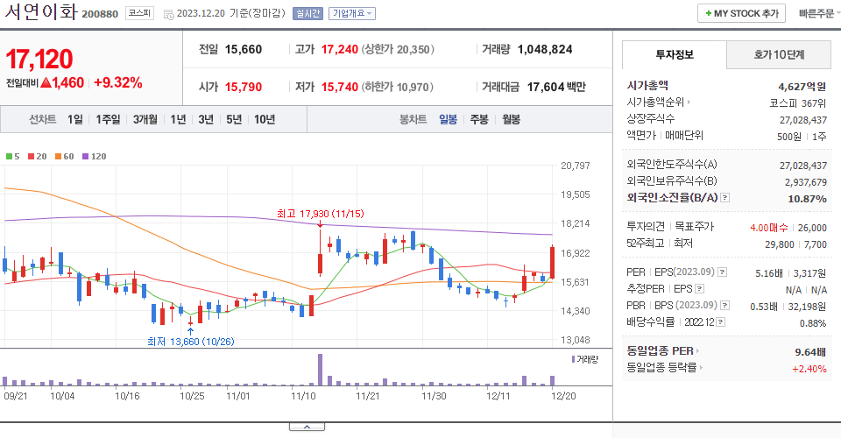The height and width of the screenshot is (438, 841).
Task: Switch to the 호가10단계 tab
Action: pyautogui.click(x=779, y=54)
